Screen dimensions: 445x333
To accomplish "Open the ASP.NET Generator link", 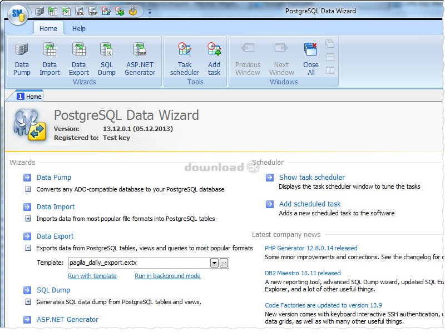I will 67,320.
